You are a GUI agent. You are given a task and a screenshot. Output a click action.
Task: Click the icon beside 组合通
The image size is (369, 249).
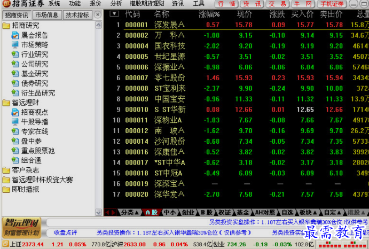tap(15, 160)
